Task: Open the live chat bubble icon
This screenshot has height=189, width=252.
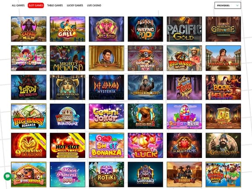Action: (8, 176)
